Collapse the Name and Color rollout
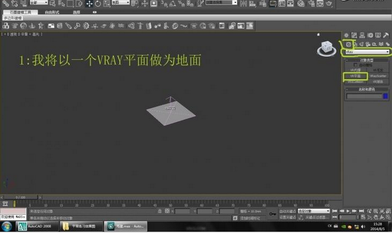Viewport: 392px width, 233px height. click(367, 89)
